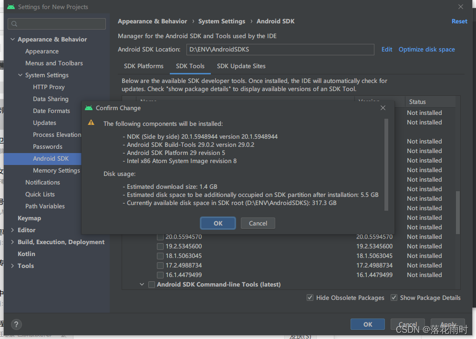Screen dimensions: 476x339
Task: Select Memory Settings in settings tree
Action: 56,171
